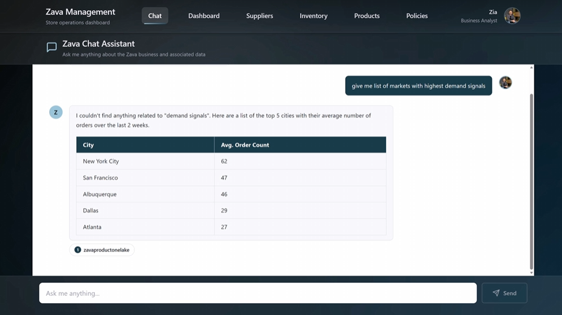
Task: Click the chat panel vertical scrollbar
Action: pos(531,181)
